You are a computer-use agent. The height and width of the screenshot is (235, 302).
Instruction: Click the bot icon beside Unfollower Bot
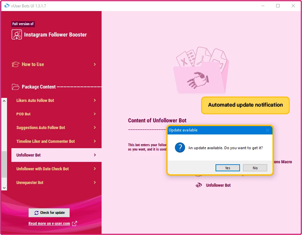[x=198, y=185]
